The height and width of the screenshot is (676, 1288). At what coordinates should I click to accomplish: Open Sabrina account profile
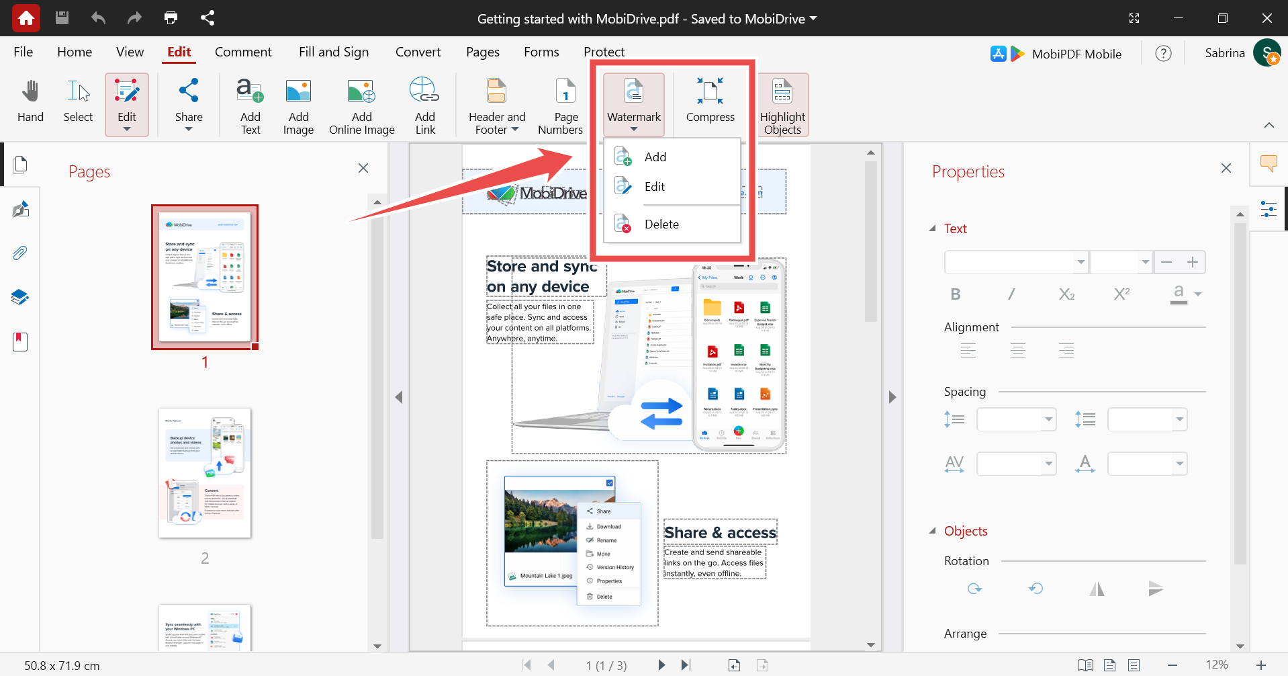point(1242,53)
